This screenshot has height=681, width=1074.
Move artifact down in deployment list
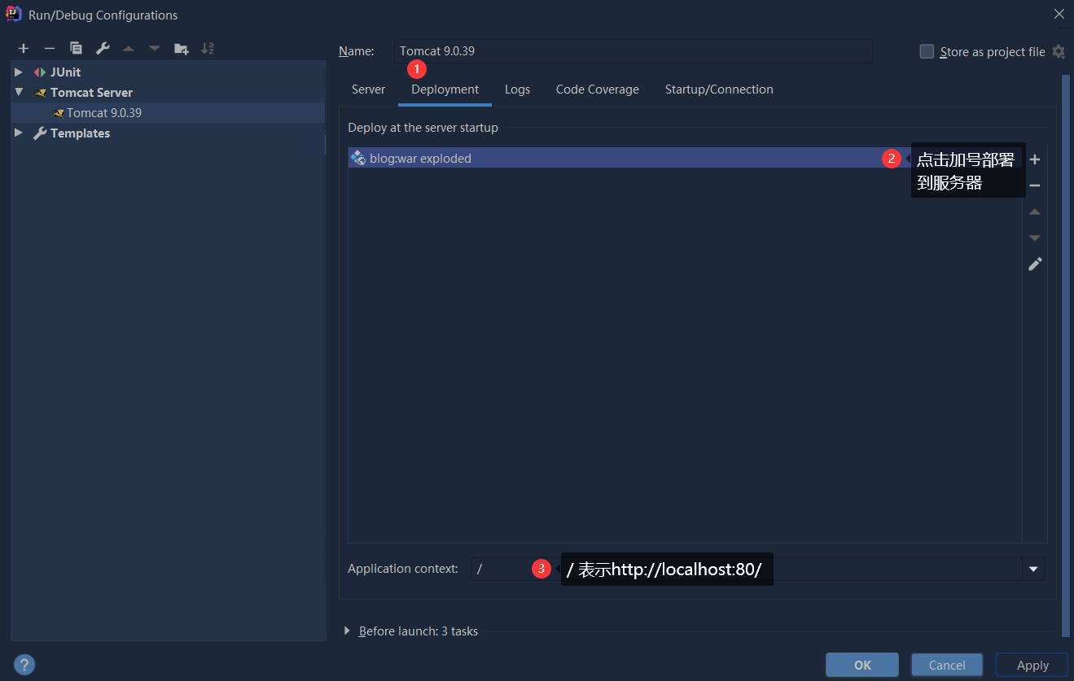click(x=1035, y=238)
